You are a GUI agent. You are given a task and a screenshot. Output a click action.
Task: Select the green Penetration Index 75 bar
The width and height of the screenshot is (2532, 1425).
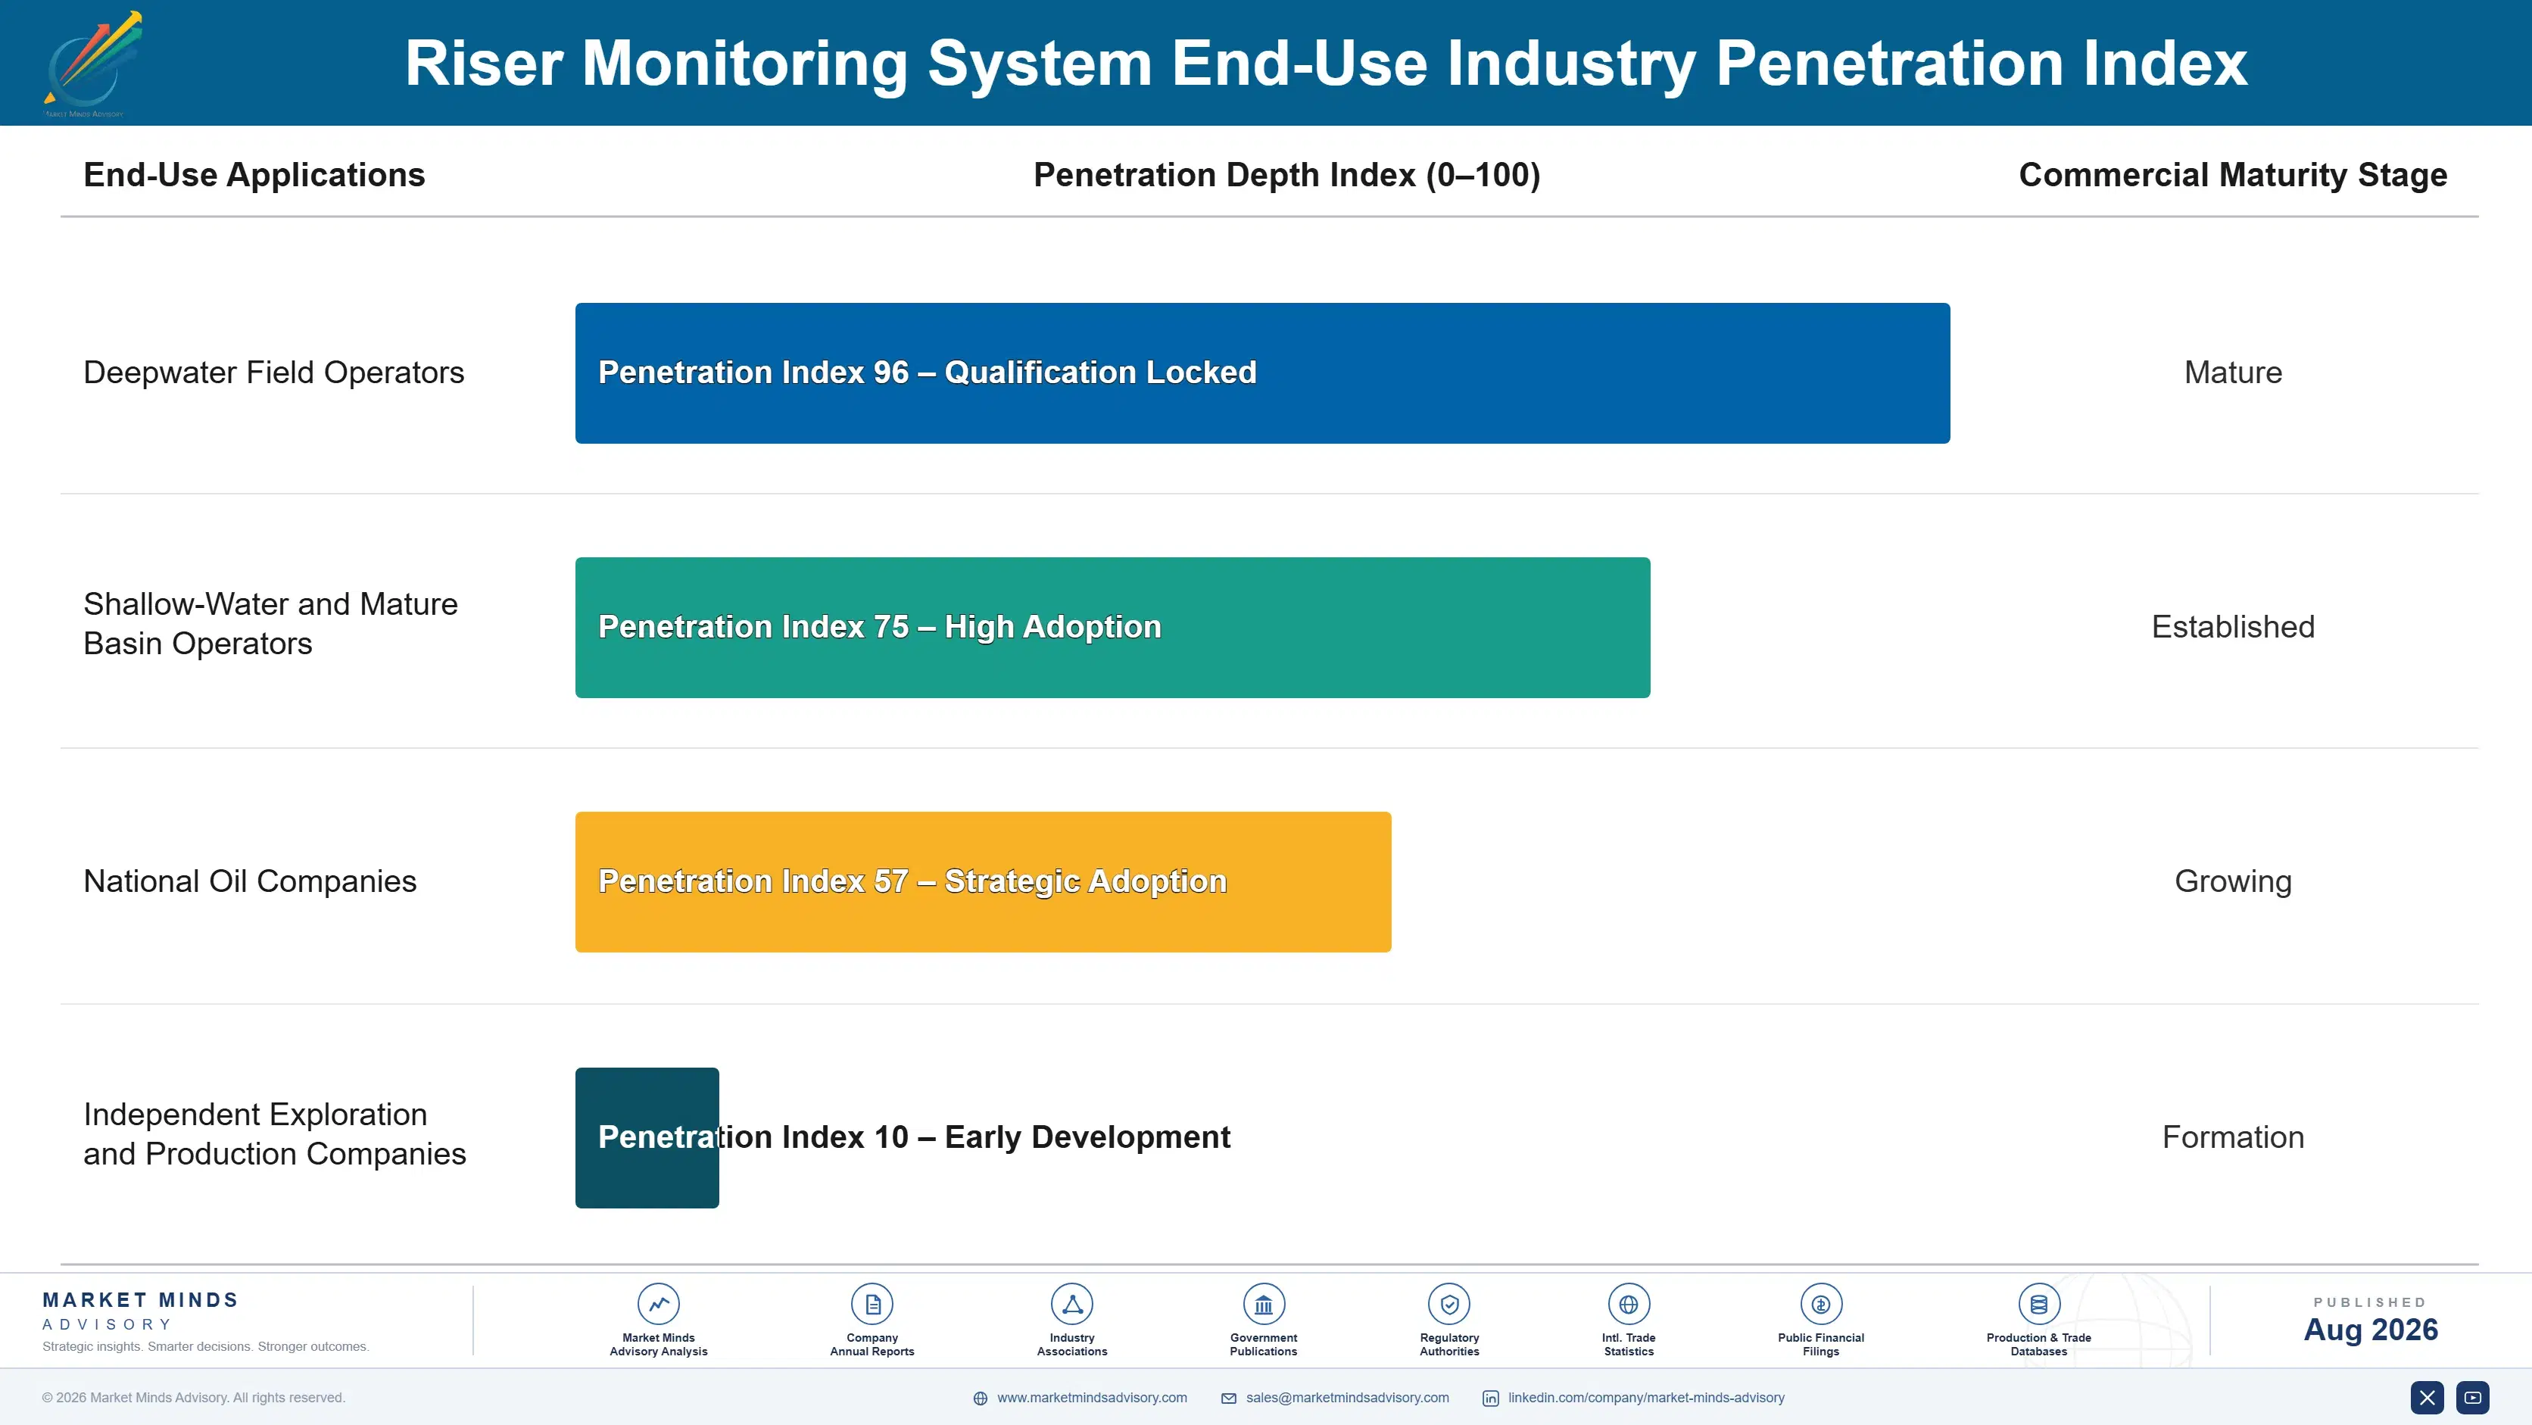(1112, 627)
